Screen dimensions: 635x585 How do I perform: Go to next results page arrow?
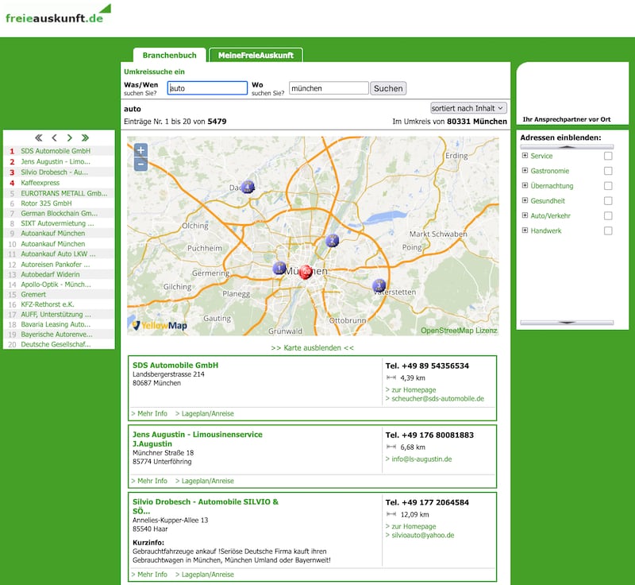point(70,138)
